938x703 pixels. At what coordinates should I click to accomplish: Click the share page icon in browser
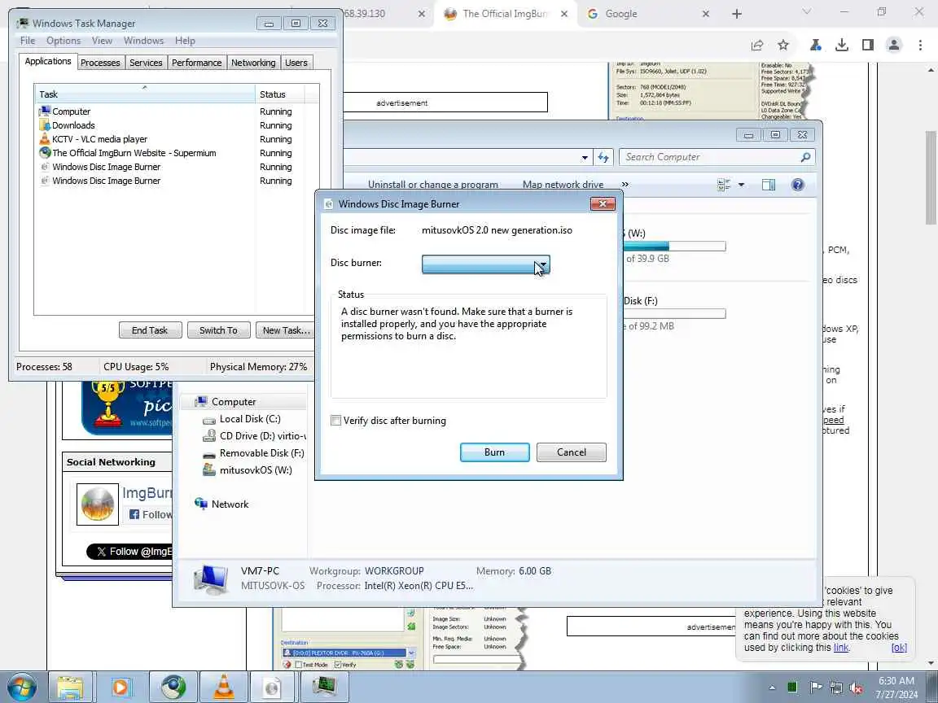pos(757,45)
